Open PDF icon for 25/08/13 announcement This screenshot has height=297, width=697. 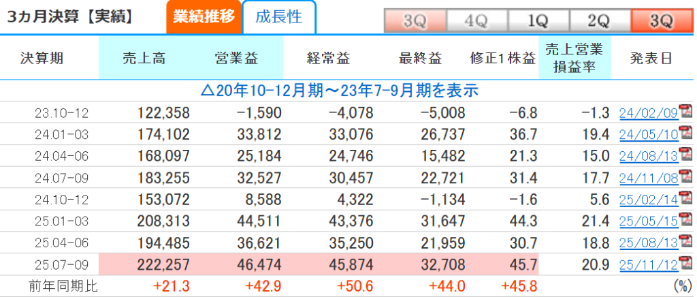pos(685,242)
